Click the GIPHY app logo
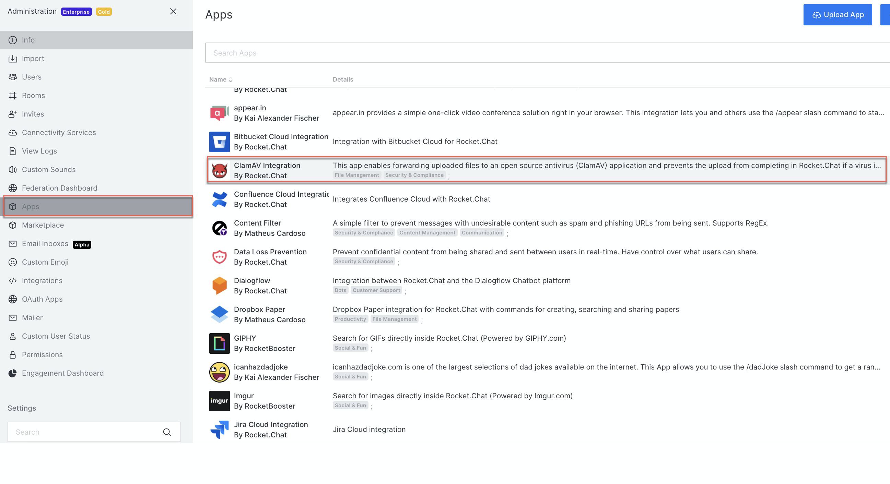Viewport: 890px width, 484px height. [x=219, y=343]
